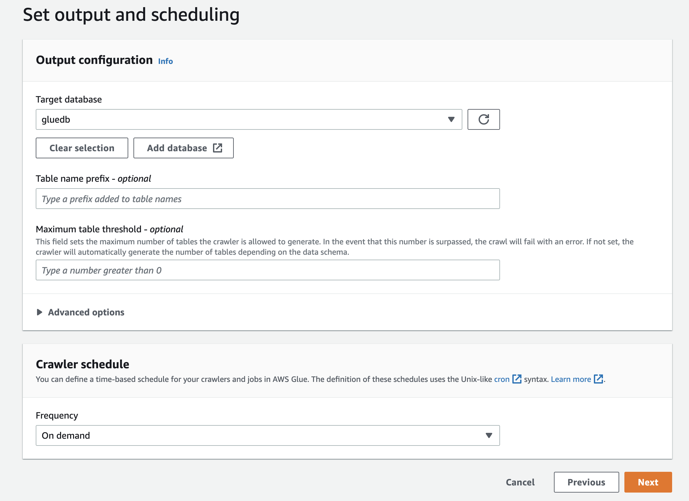Follow the cron syntax link
Image resolution: width=689 pixels, height=501 pixels.
click(502, 379)
